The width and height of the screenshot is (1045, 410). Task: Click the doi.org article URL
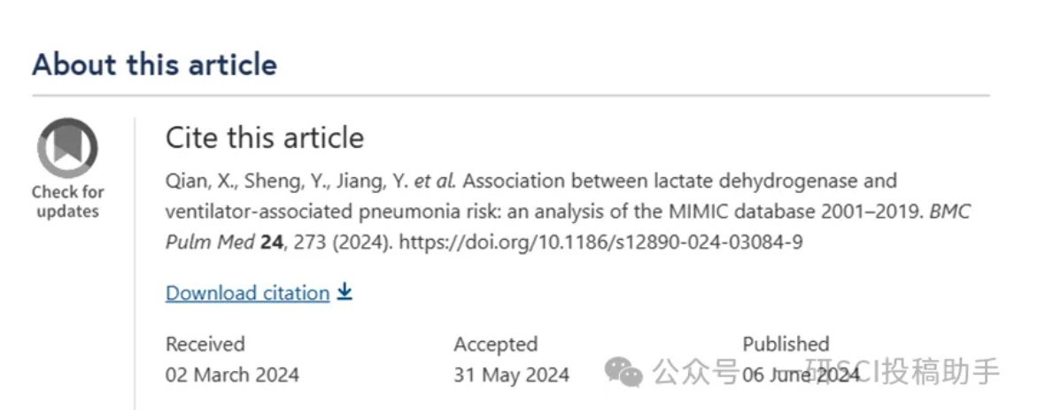click(600, 242)
